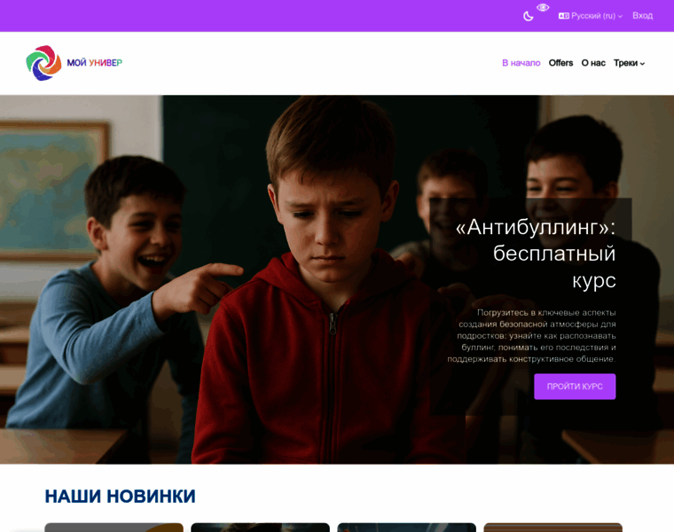Click the «Антибуллинг» banner heading
Viewport: 674px width, 532px height.
point(535,254)
